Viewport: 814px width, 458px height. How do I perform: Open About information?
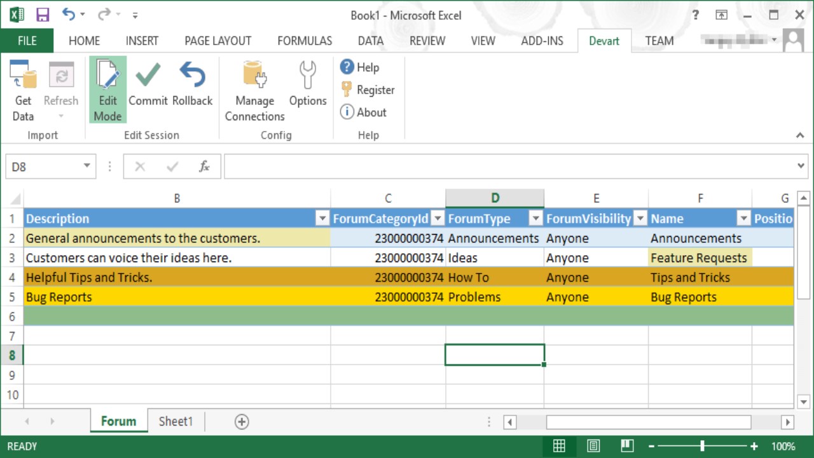coord(363,112)
